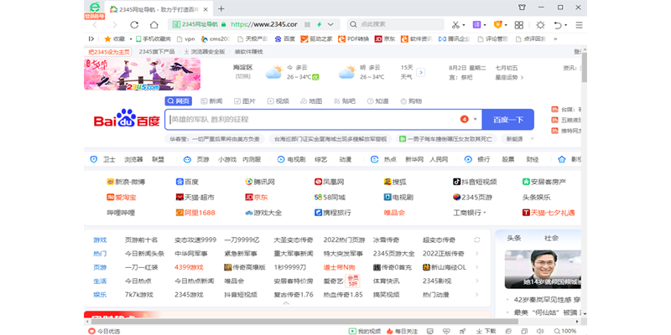Open the three-line browser main menu
671x335 pixels.
(579, 25)
